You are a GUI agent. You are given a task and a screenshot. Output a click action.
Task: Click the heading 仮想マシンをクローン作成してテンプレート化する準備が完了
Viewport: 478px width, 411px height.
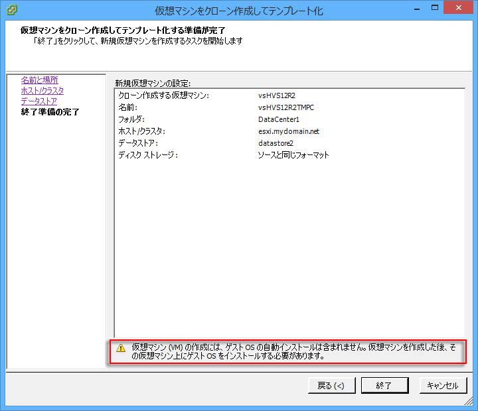point(123,30)
